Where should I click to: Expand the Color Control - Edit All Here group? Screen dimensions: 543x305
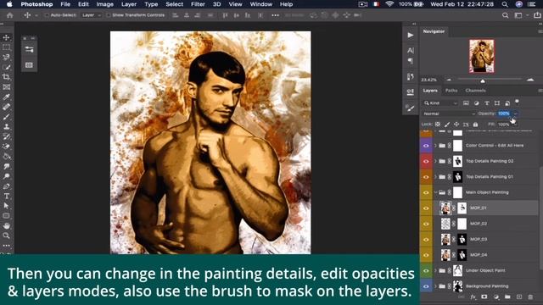pos(435,146)
